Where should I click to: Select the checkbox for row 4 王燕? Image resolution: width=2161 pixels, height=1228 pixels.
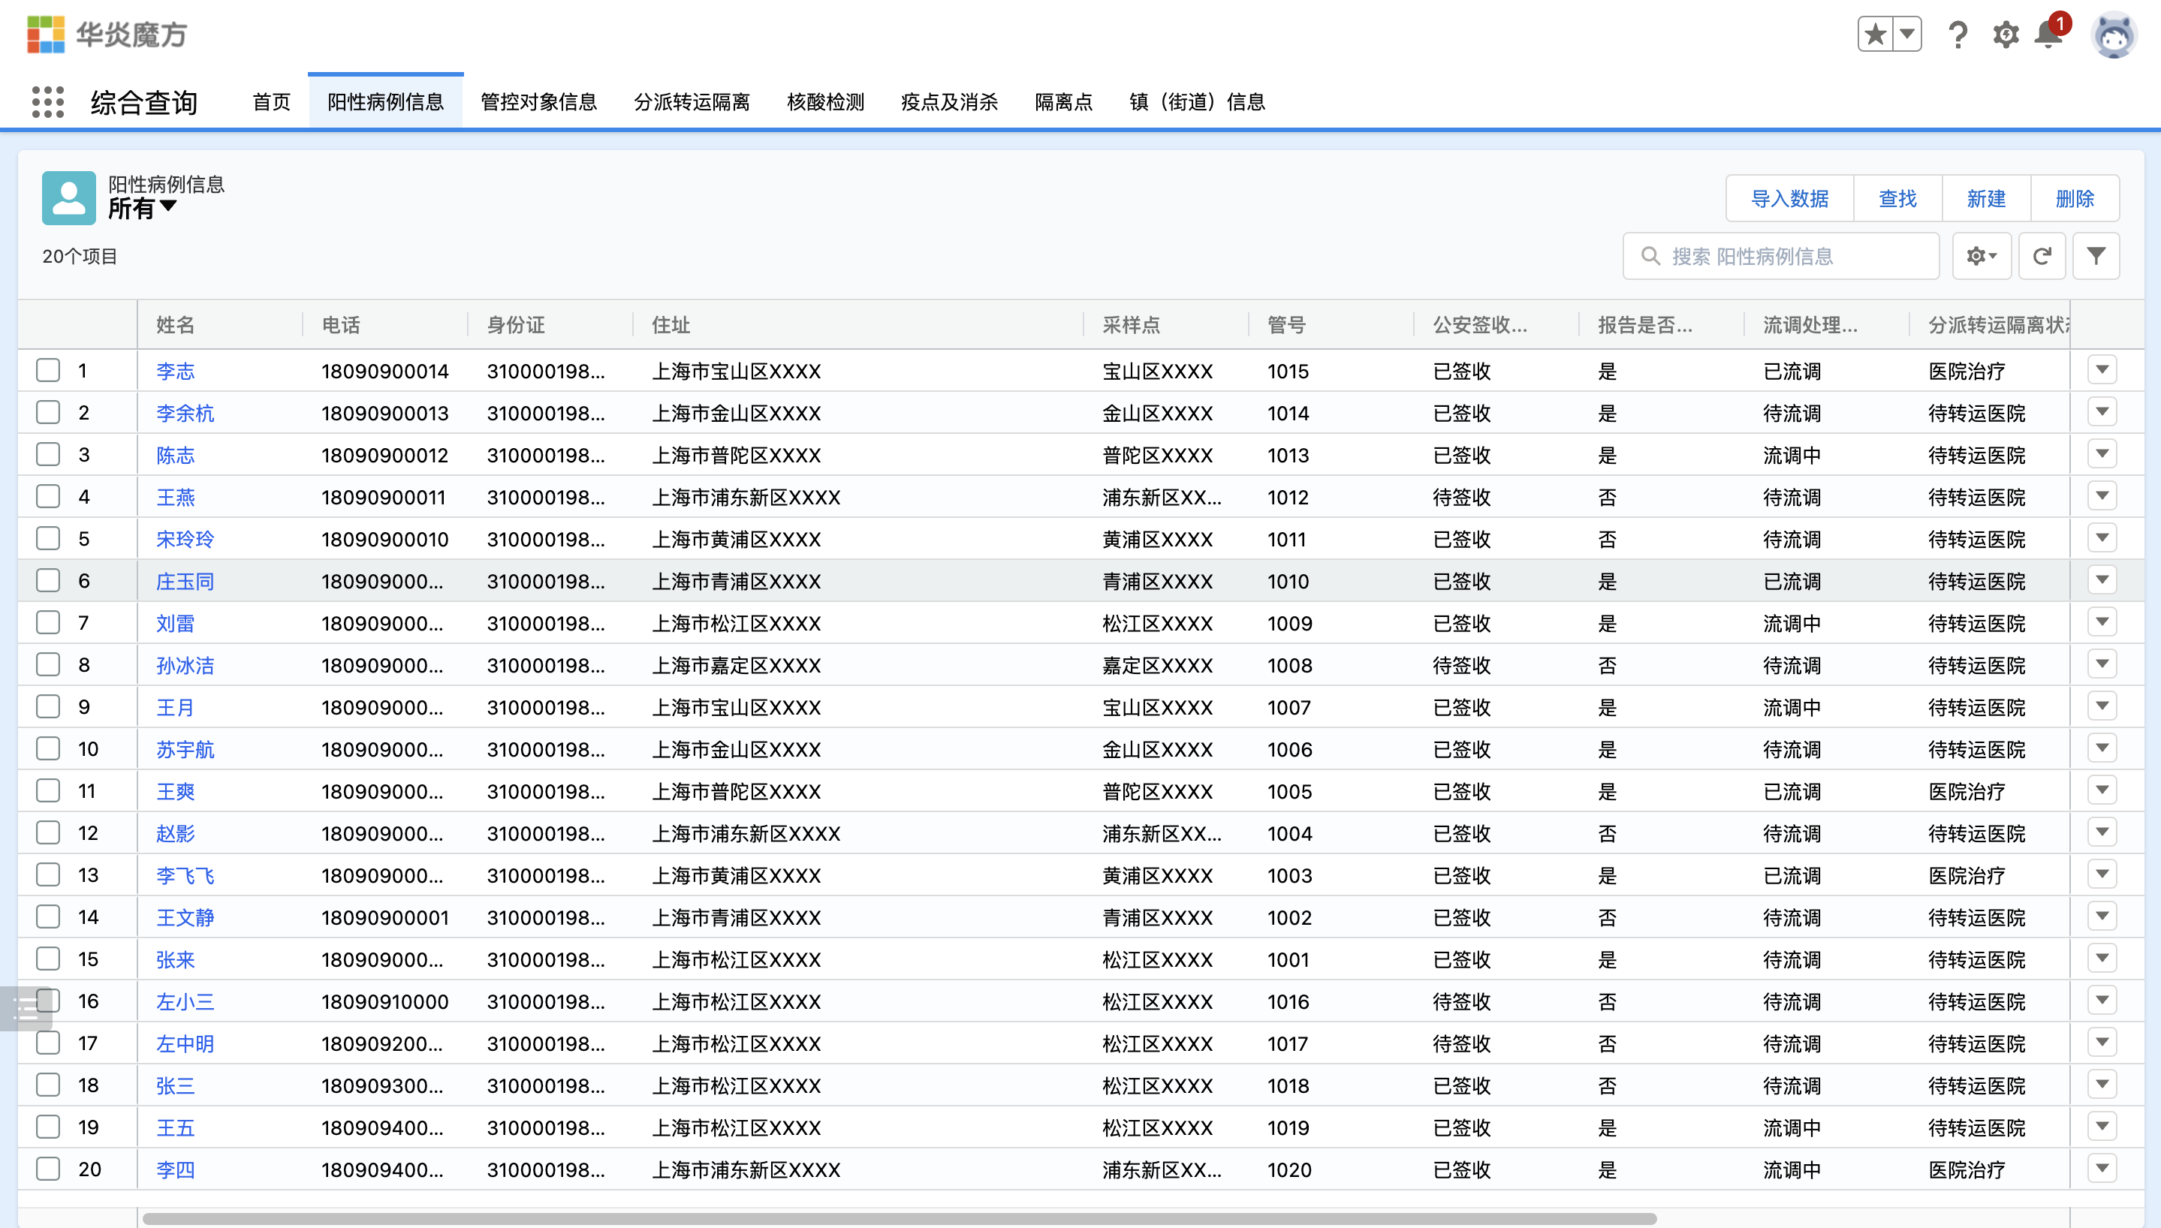(48, 496)
